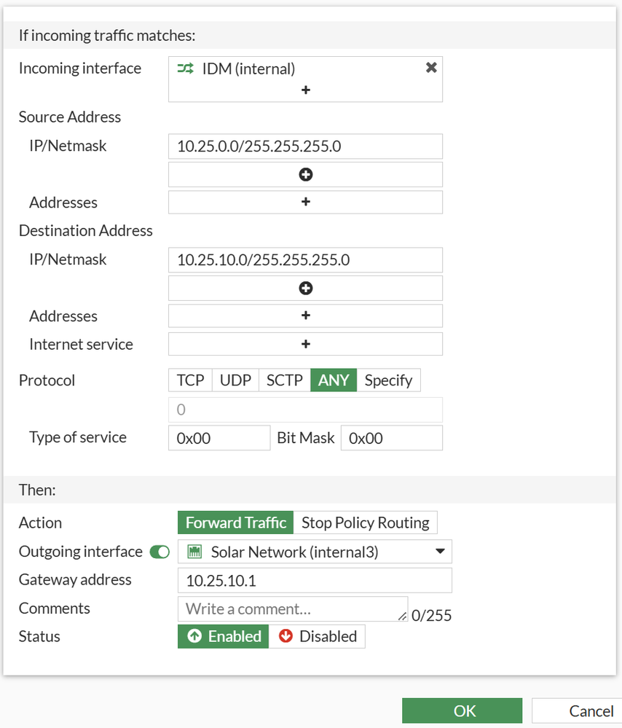
Task: Add an Internet service entry
Action: pos(306,344)
